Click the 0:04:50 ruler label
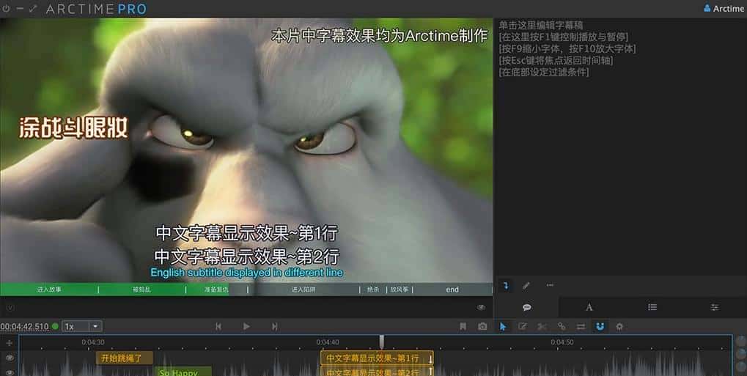This screenshot has height=376, width=747. [x=562, y=342]
